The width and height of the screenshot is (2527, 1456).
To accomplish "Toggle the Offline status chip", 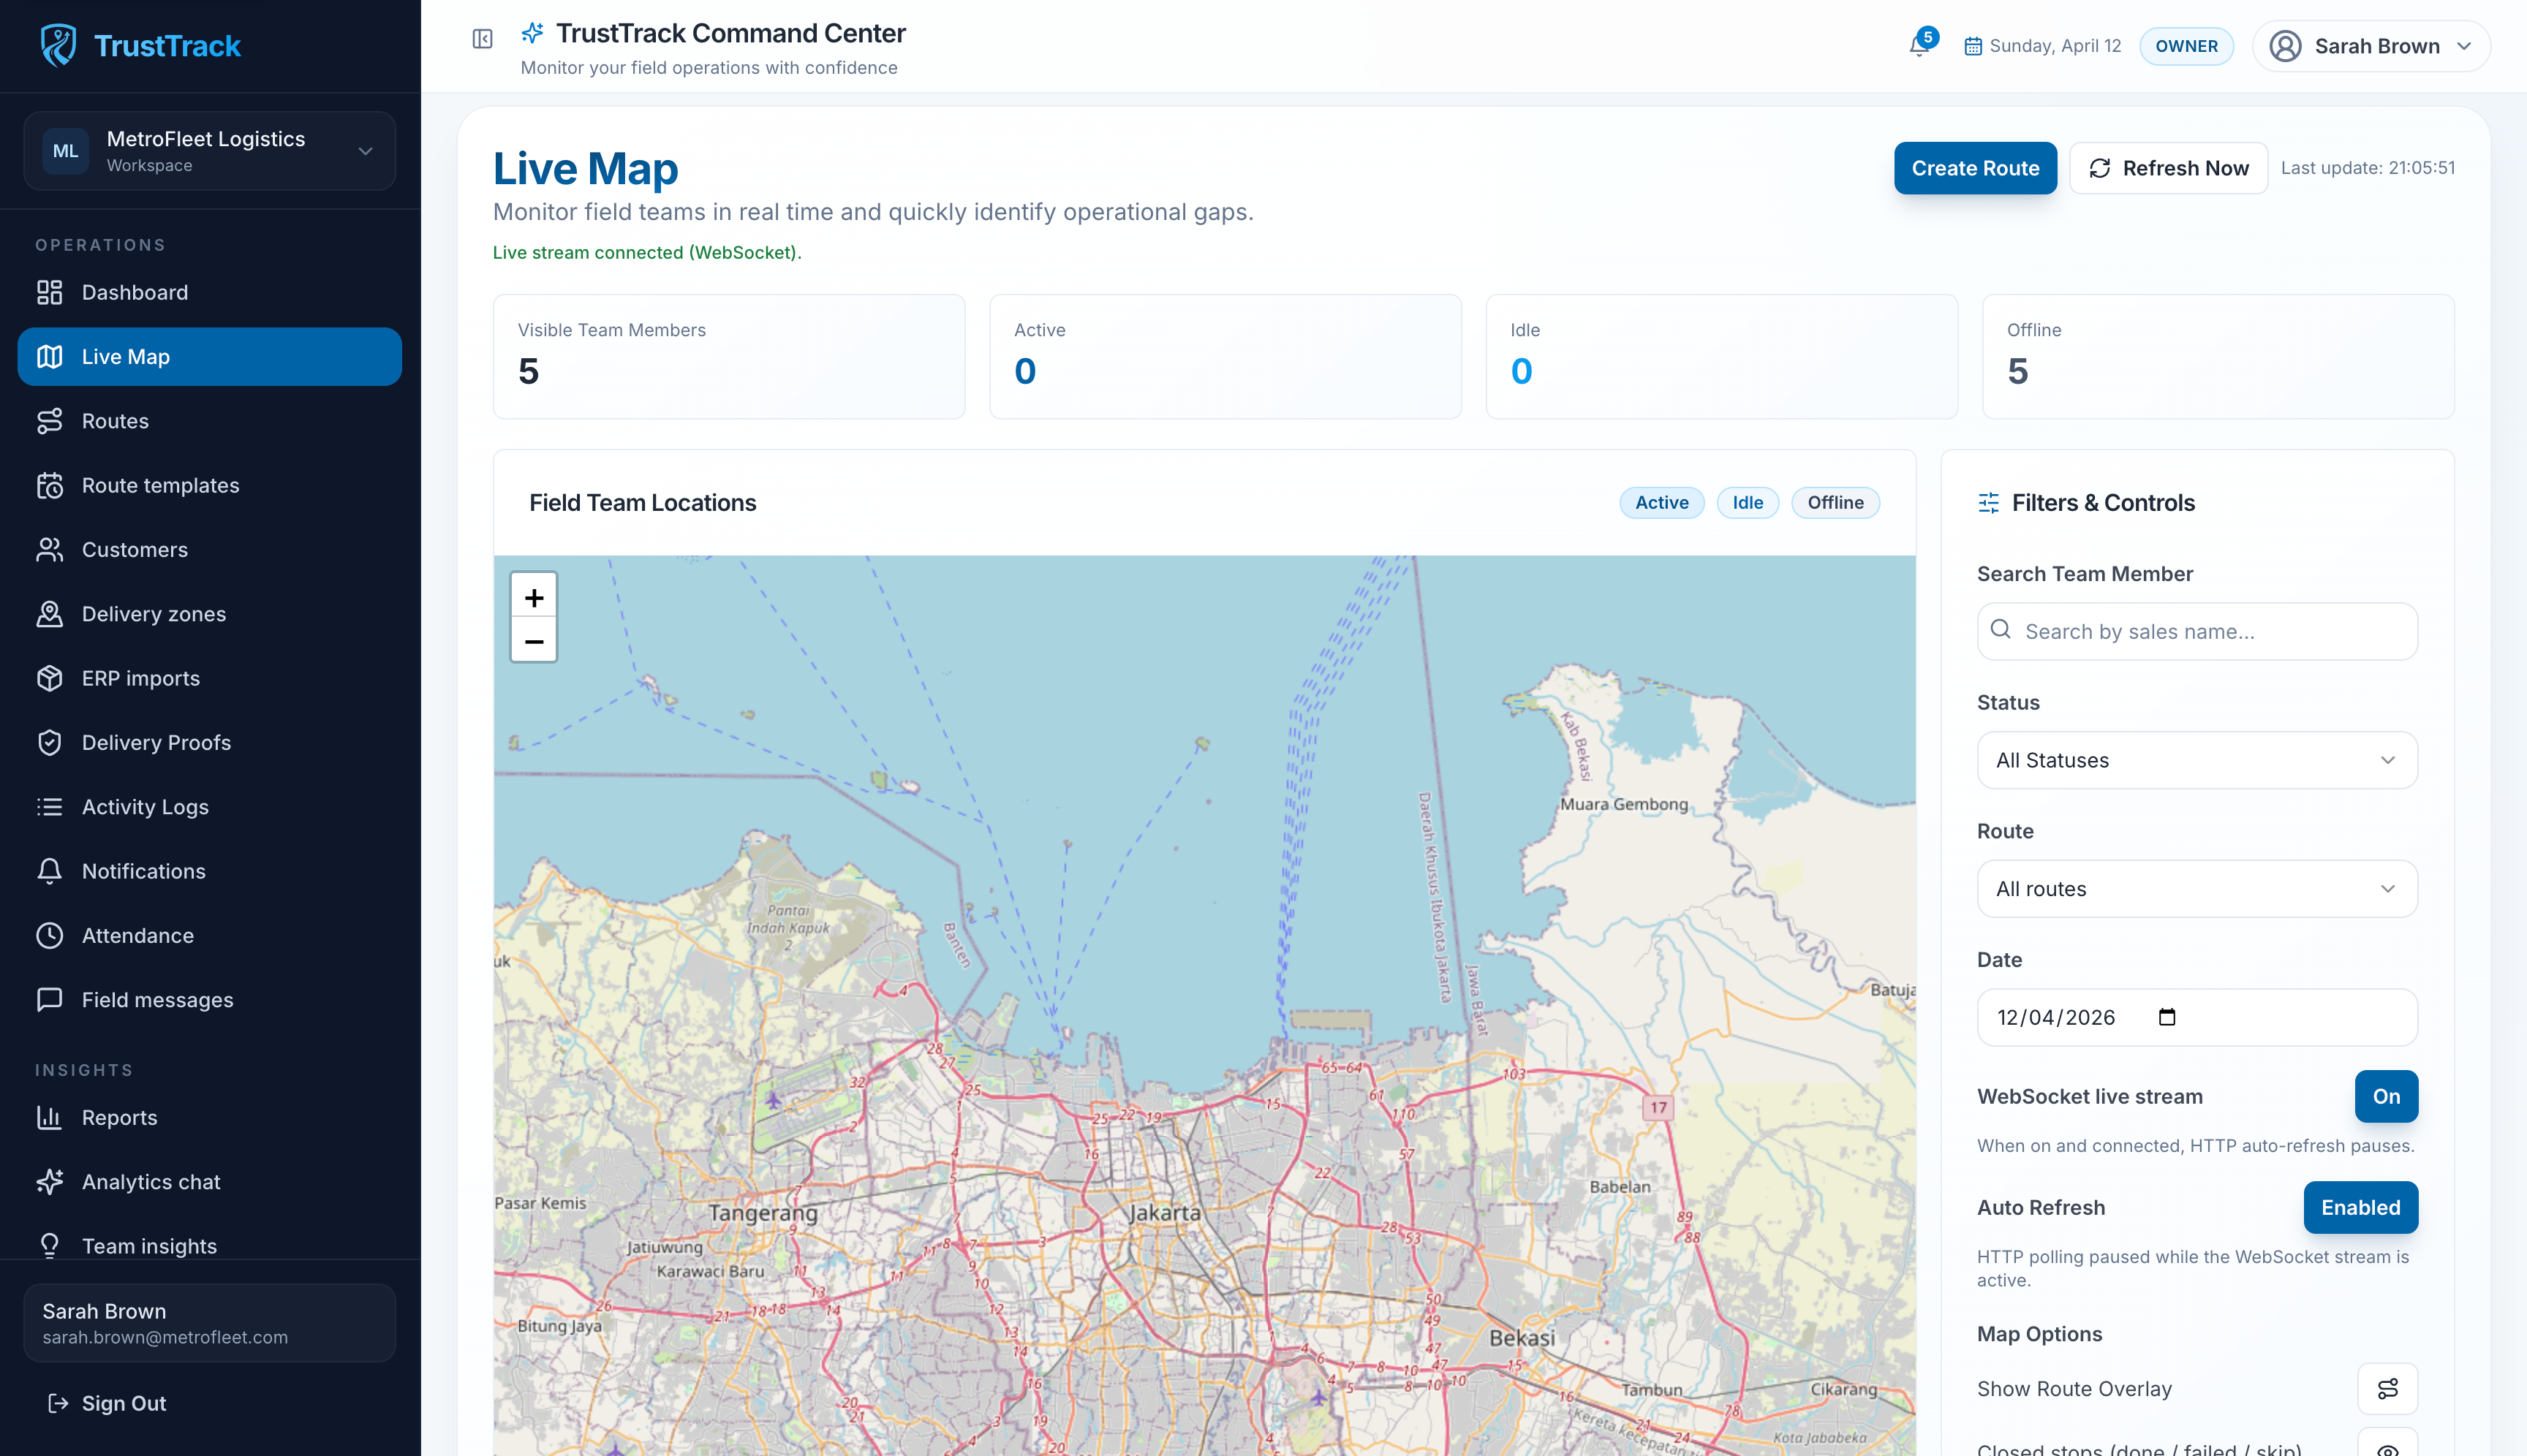I will point(1835,502).
